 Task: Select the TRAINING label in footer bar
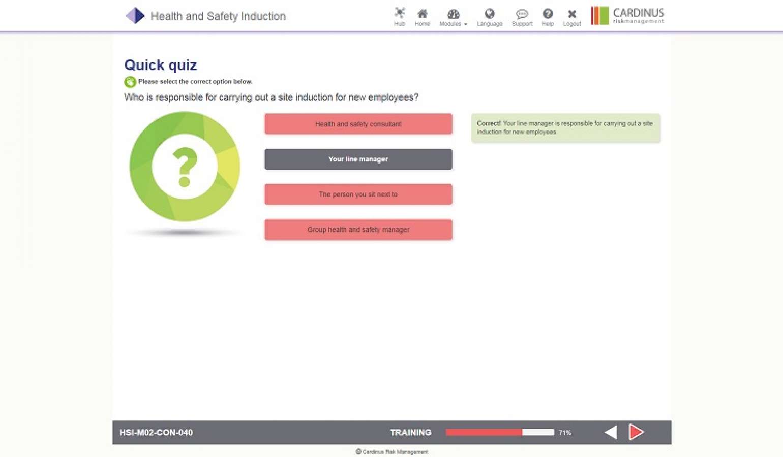point(410,432)
